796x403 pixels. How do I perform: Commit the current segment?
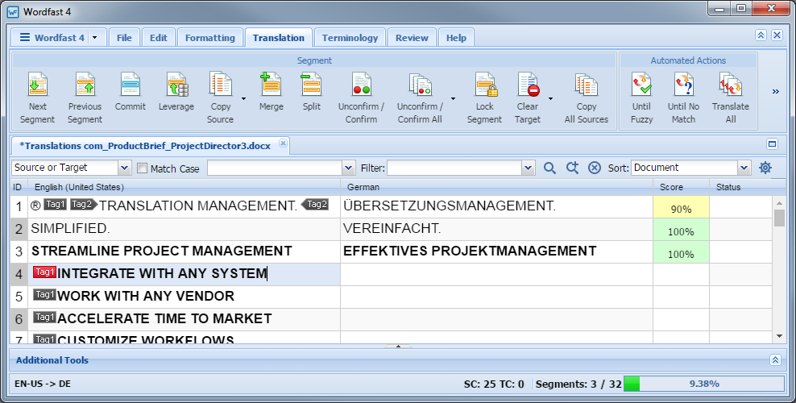coord(130,92)
